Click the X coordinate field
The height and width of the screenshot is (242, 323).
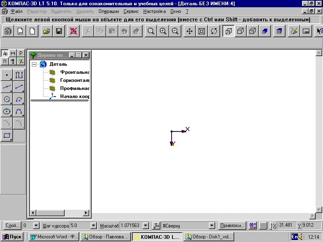[287, 225]
